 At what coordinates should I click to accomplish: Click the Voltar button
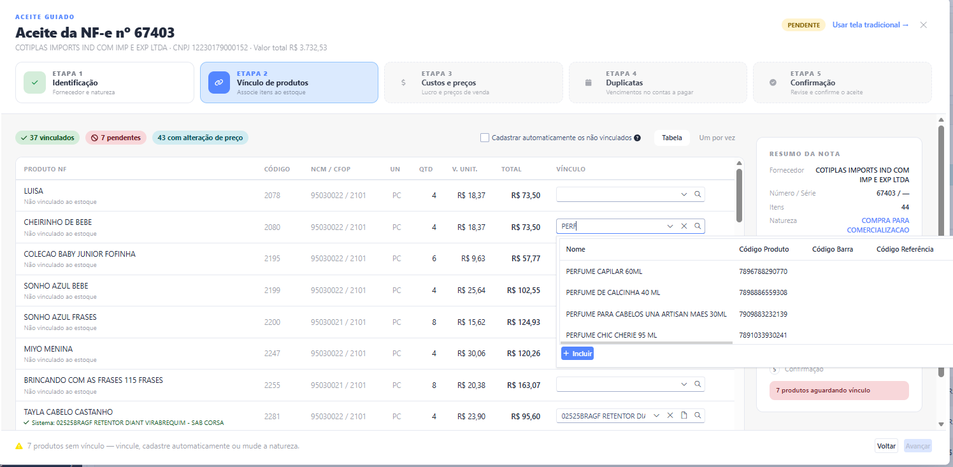(x=887, y=446)
